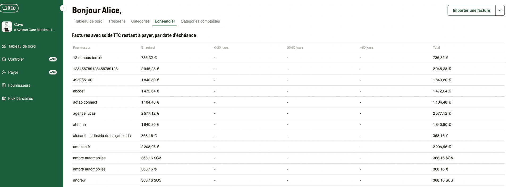
Task: Open Contrôler section in sidebar
Action: tap(16, 59)
